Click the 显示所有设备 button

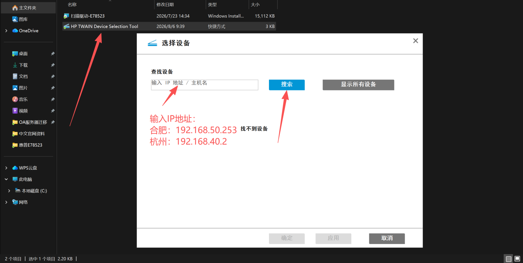point(358,85)
